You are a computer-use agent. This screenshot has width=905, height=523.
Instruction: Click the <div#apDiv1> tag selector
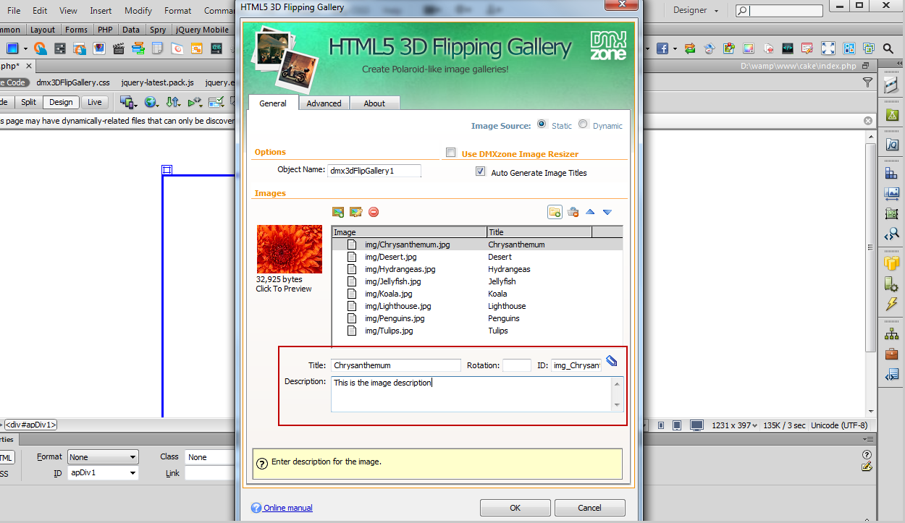pos(32,425)
